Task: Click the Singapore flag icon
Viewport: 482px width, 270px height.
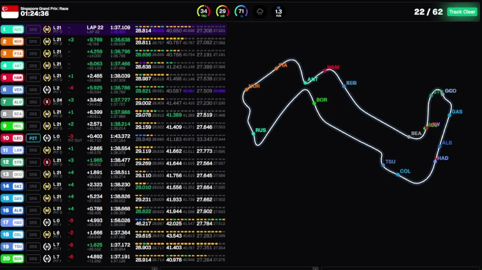Action: click(10, 12)
